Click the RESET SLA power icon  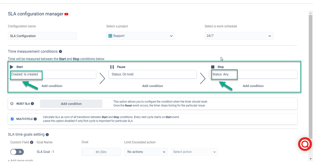[12, 104]
